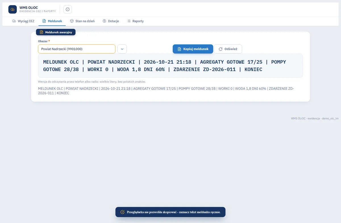Click the WMS OLiOC title text

coord(29,8)
